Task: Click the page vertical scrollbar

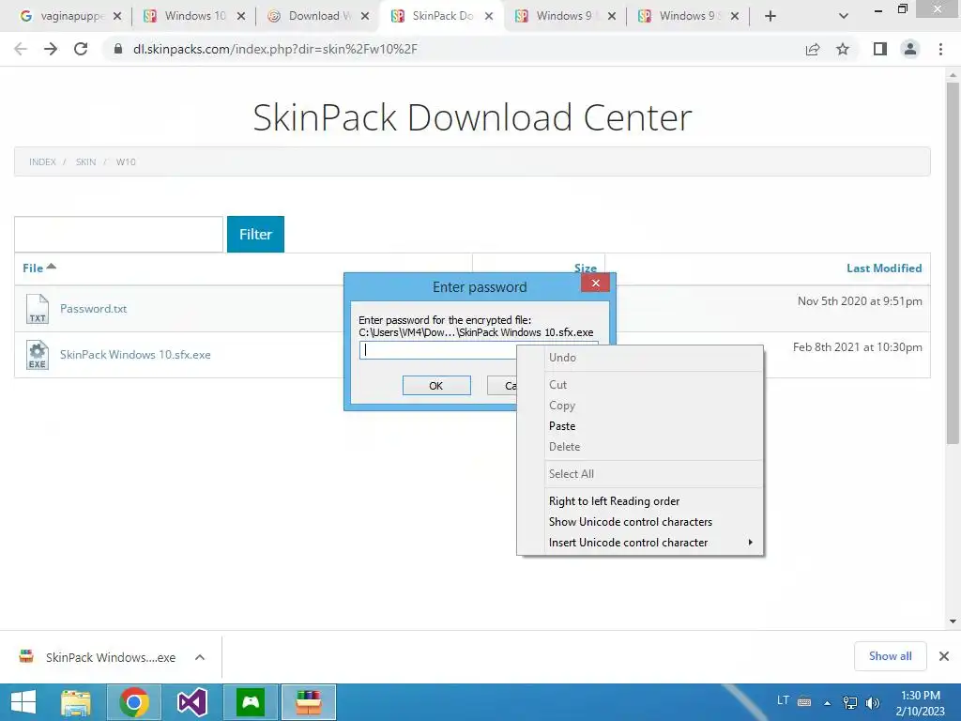Action: 953,264
